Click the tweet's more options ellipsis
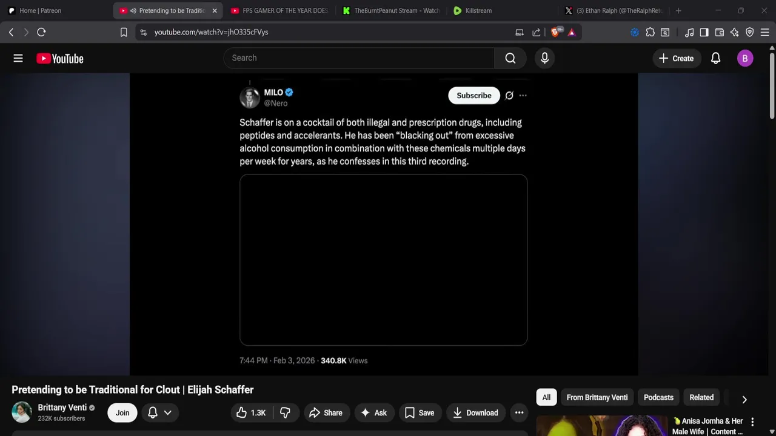 [523, 96]
